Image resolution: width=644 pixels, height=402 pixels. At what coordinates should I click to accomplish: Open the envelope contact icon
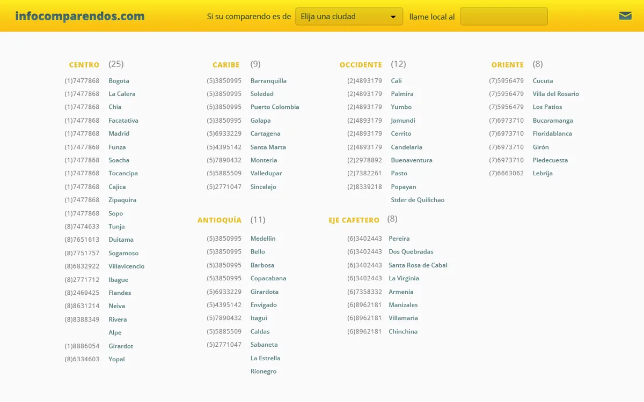tap(625, 16)
